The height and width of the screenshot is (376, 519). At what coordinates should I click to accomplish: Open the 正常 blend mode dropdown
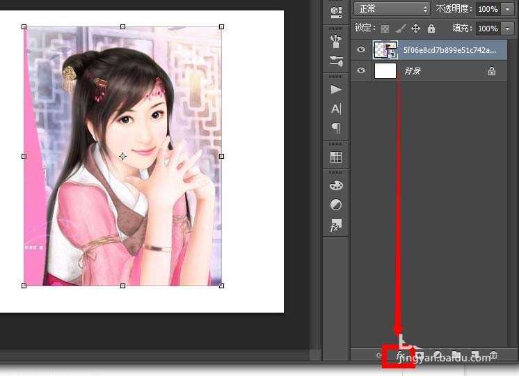point(392,9)
